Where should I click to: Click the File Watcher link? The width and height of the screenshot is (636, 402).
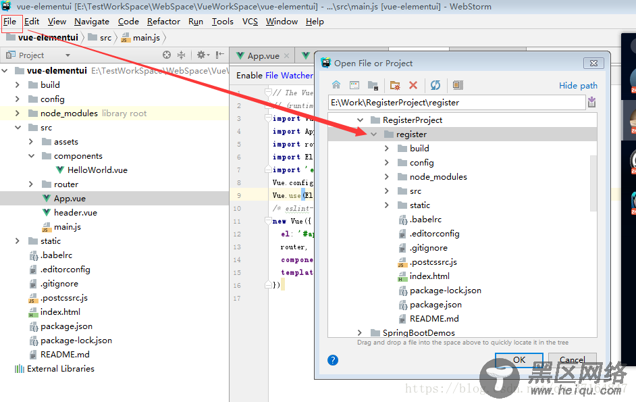(289, 76)
